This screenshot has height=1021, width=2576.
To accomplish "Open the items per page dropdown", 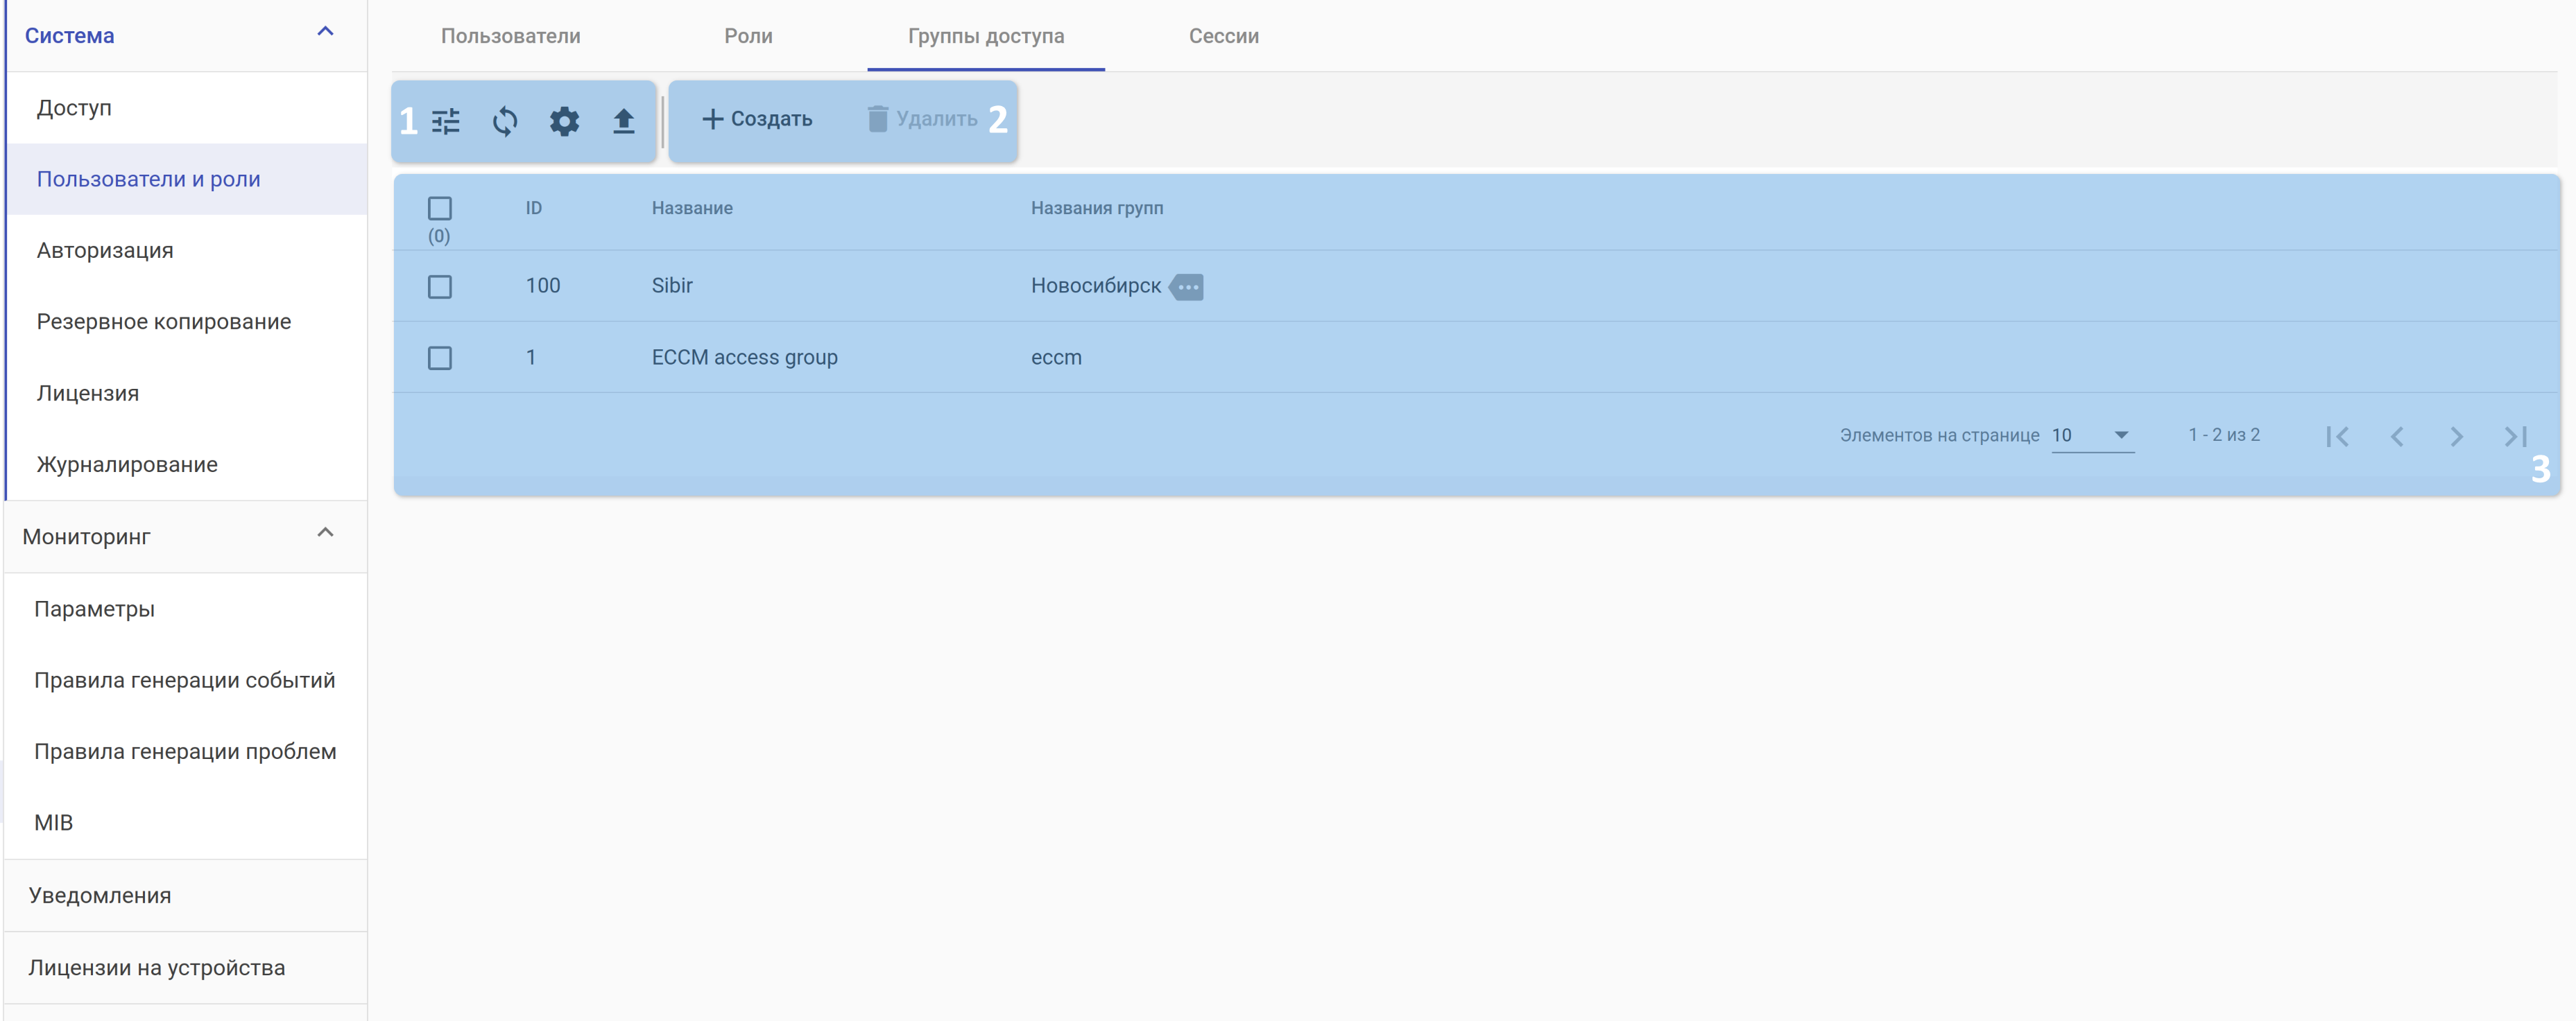I will [2092, 435].
